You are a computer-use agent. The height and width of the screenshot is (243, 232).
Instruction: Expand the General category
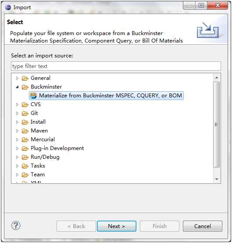[17, 78]
